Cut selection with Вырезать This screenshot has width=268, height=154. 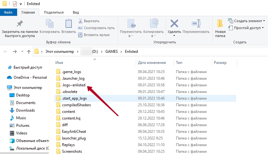coord(89,21)
